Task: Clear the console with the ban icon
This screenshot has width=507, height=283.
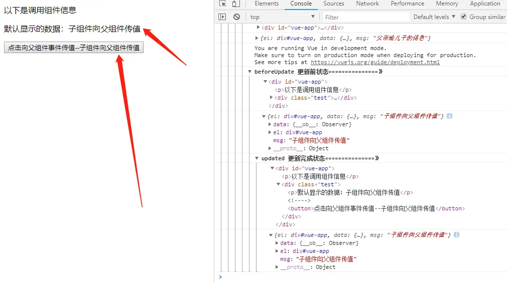Action: click(237, 17)
